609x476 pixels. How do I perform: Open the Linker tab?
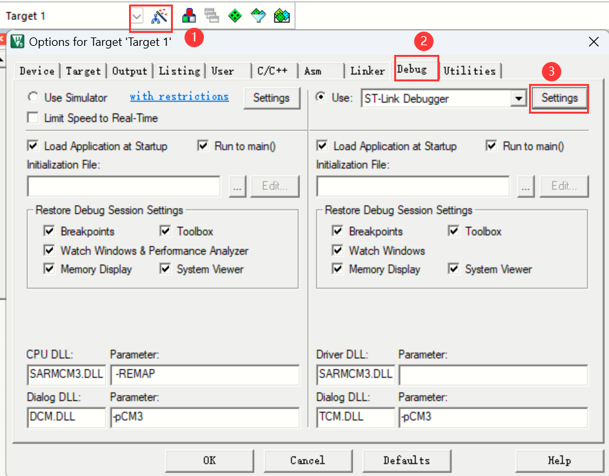pyautogui.click(x=368, y=71)
